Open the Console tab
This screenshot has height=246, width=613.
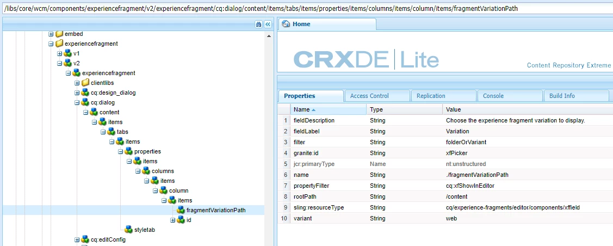click(x=510, y=96)
